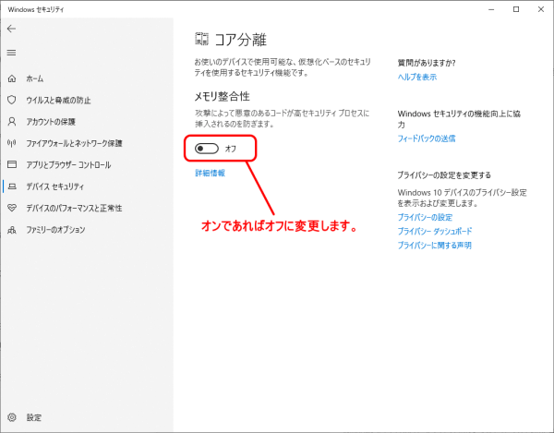
Task: Open the プライバシー ダッシュボード link
Action: pos(435,232)
